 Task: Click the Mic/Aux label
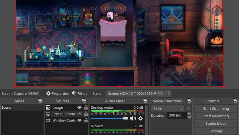point(97,126)
